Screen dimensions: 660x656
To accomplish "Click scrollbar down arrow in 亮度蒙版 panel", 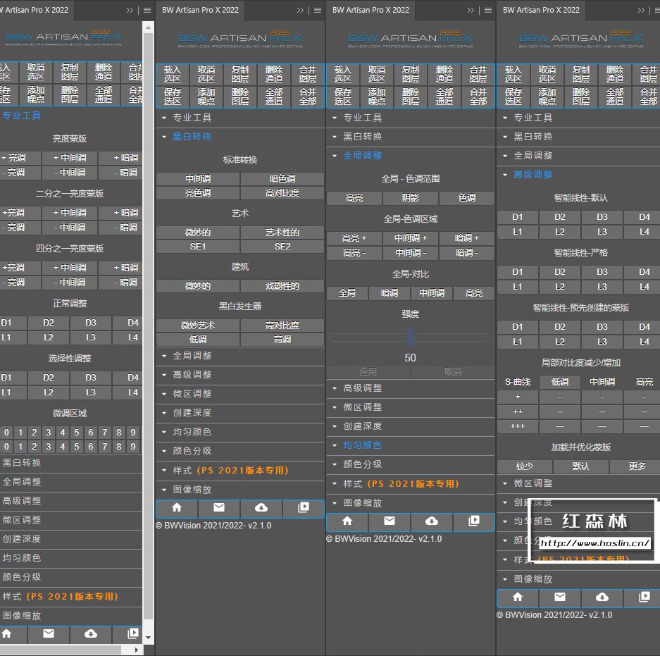I will 148,637.
